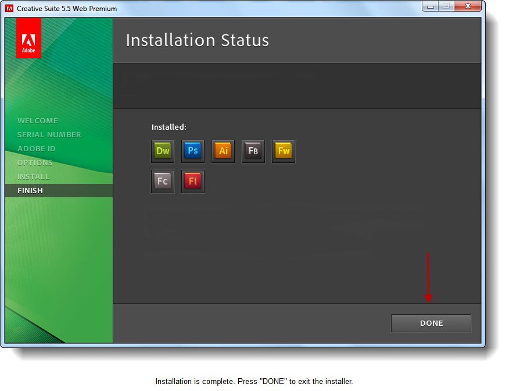
Task: Click the Creative Suite 5.5 Web Premium title text
Action: pyautogui.click(x=67, y=9)
